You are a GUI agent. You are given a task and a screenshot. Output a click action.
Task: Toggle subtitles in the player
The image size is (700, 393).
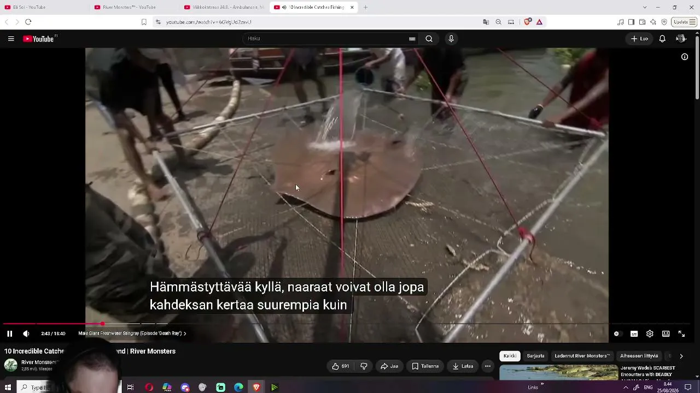(x=634, y=334)
